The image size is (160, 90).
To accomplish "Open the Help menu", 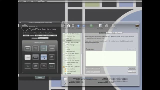I will (x=46, y=1).
